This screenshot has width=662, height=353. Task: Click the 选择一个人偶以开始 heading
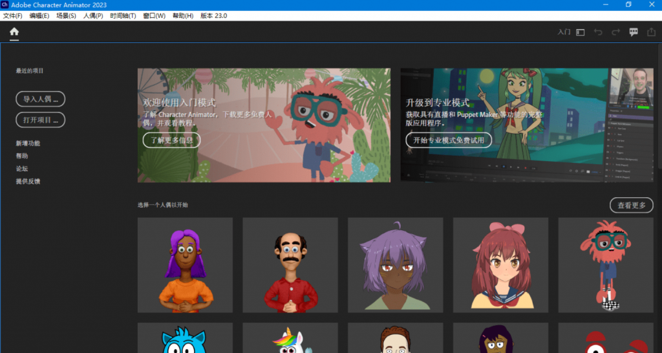[x=162, y=205]
